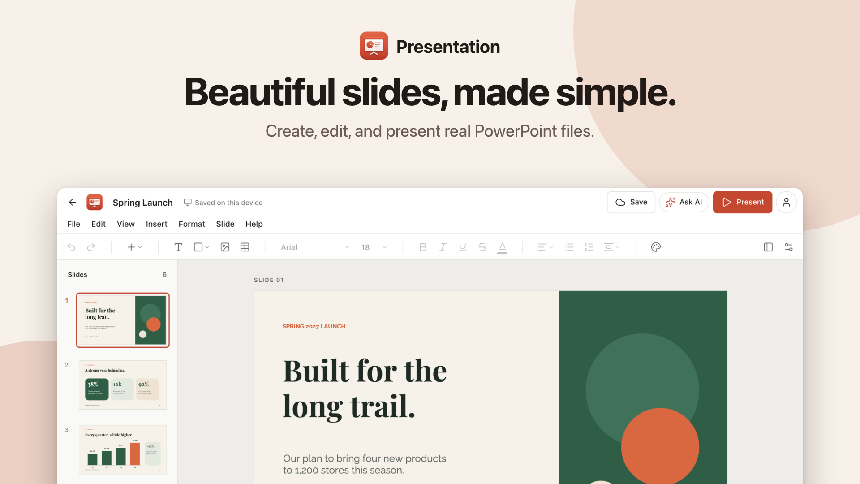Click the redo icon

(91, 247)
